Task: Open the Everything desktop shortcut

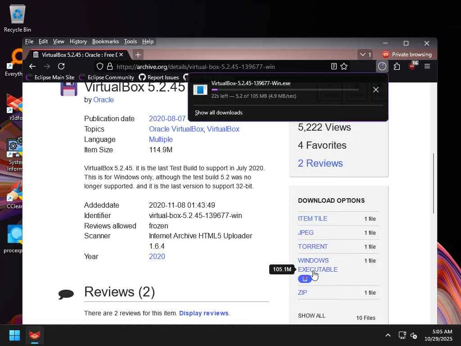Action: (14, 63)
